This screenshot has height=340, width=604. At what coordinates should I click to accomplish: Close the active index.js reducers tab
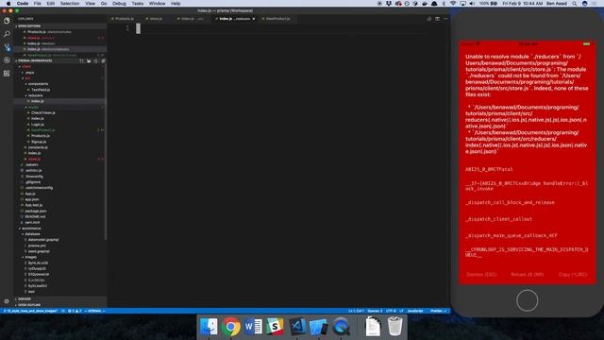click(254, 19)
